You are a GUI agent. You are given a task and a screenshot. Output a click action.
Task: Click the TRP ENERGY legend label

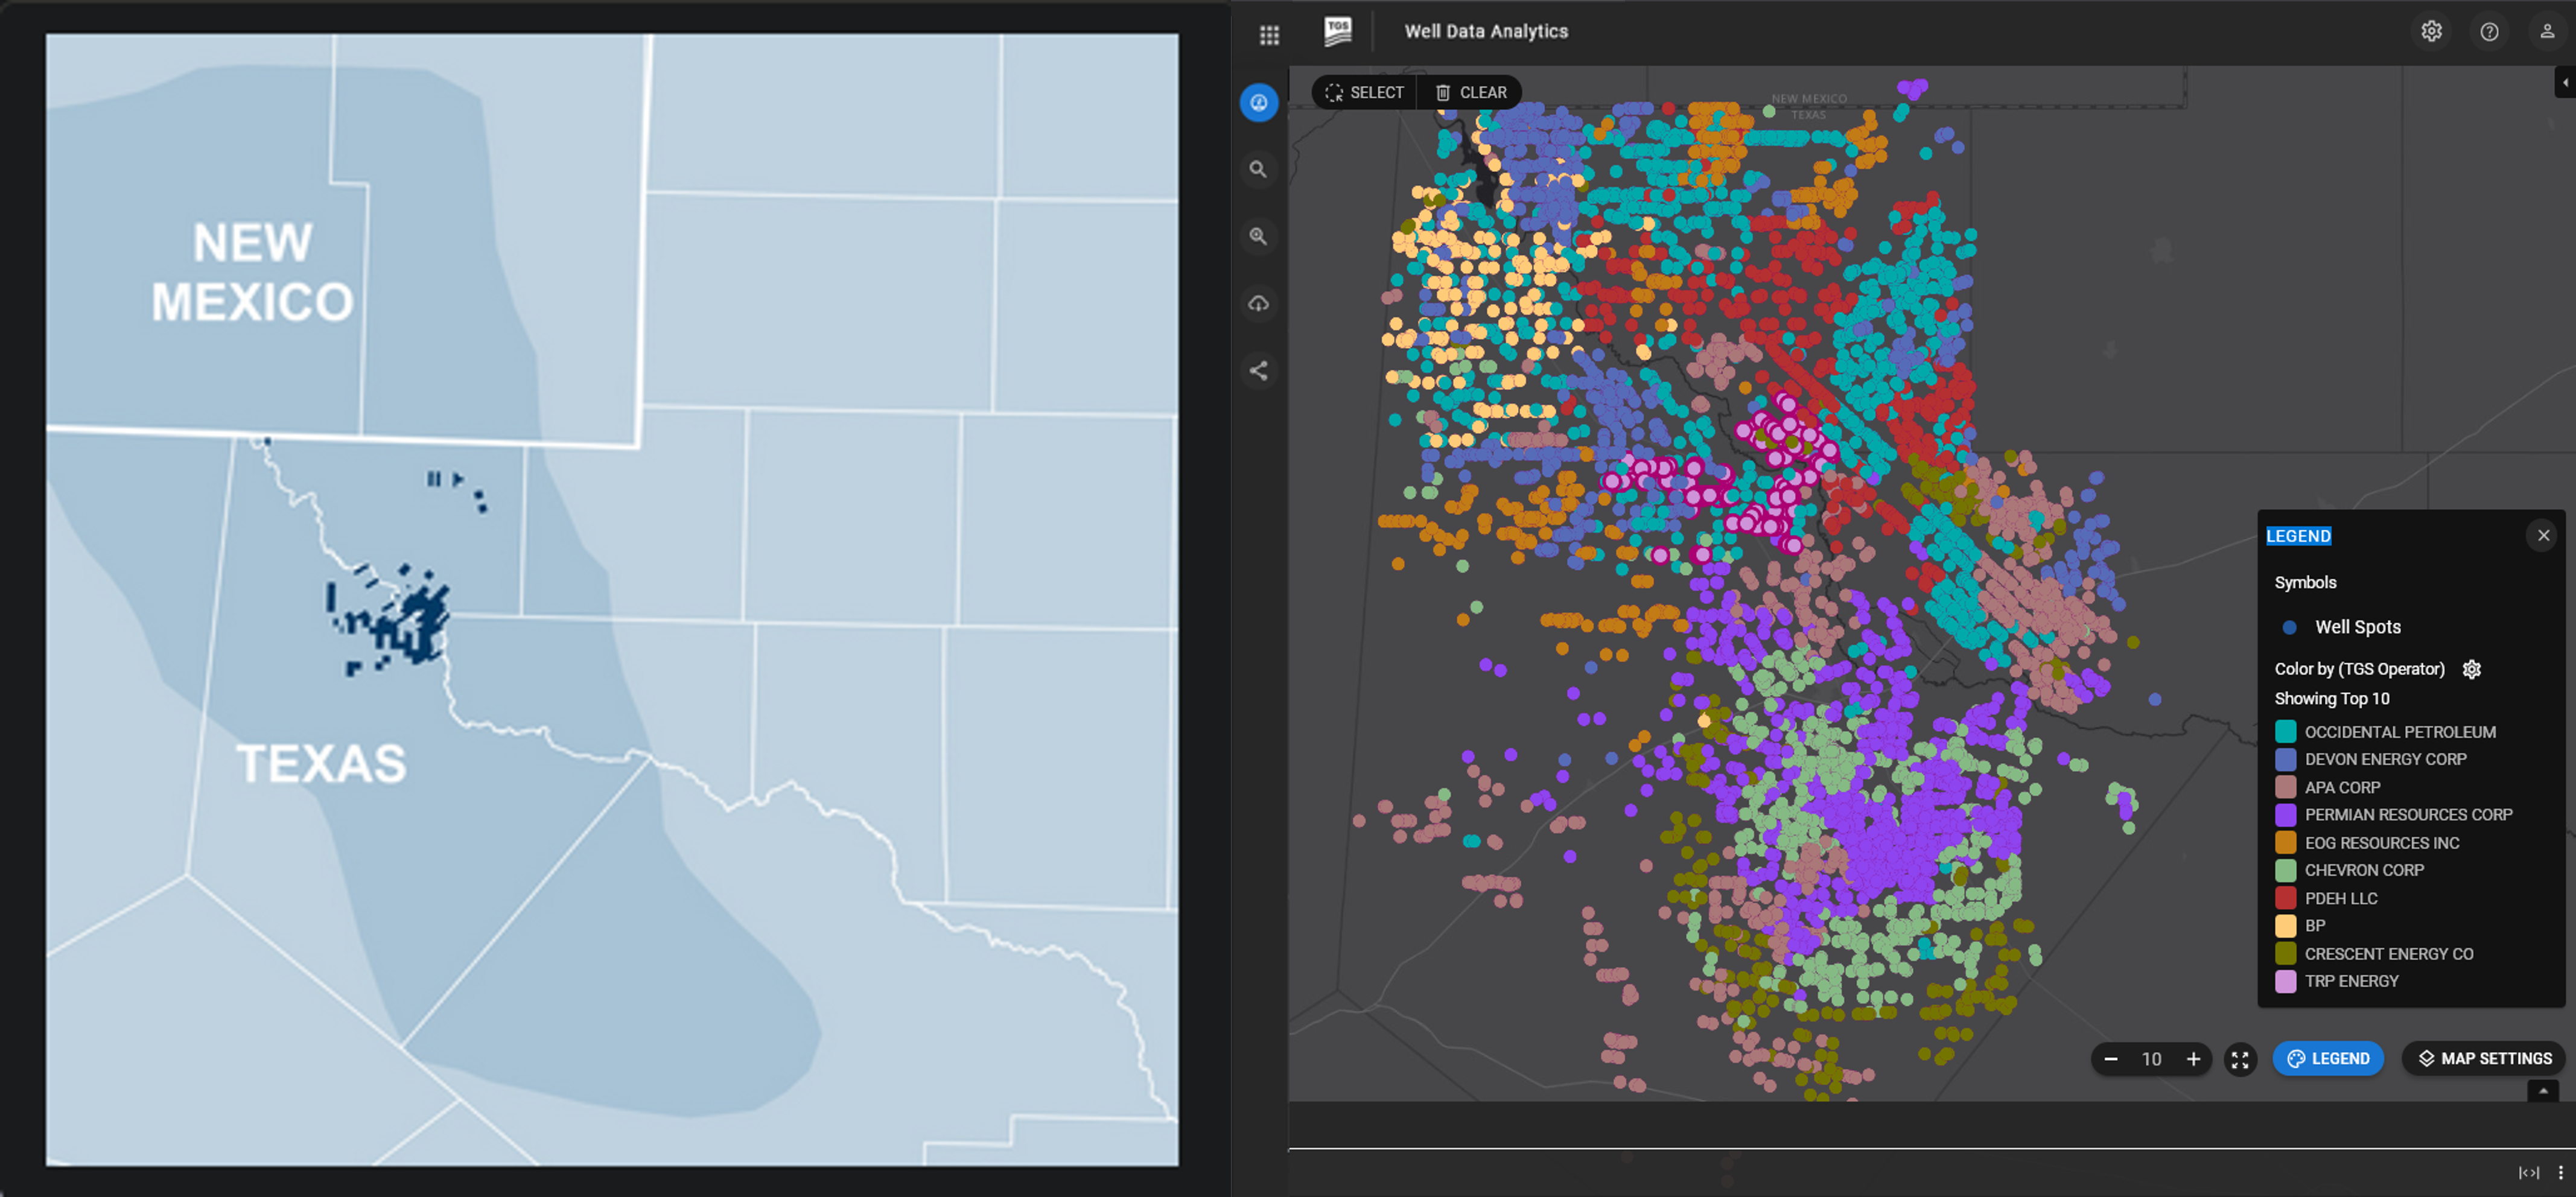[x=2351, y=982]
